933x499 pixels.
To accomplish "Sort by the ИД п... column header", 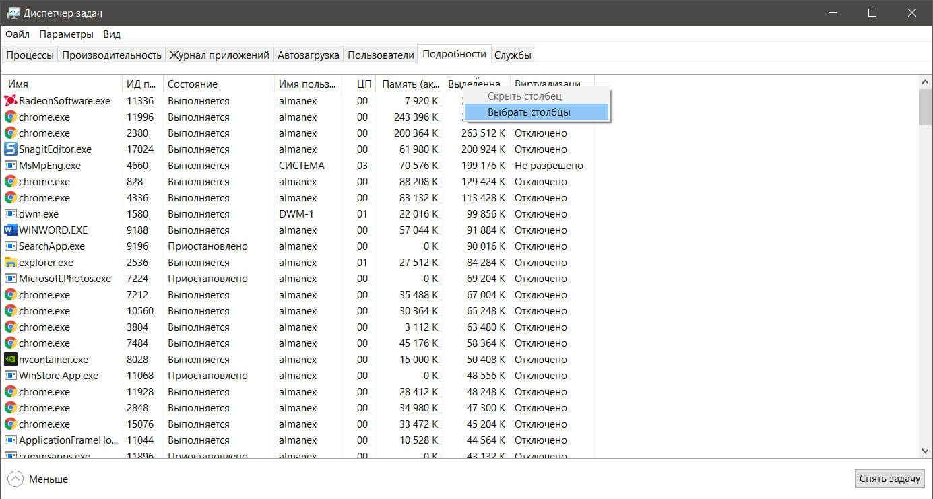I will click(143, 84).
